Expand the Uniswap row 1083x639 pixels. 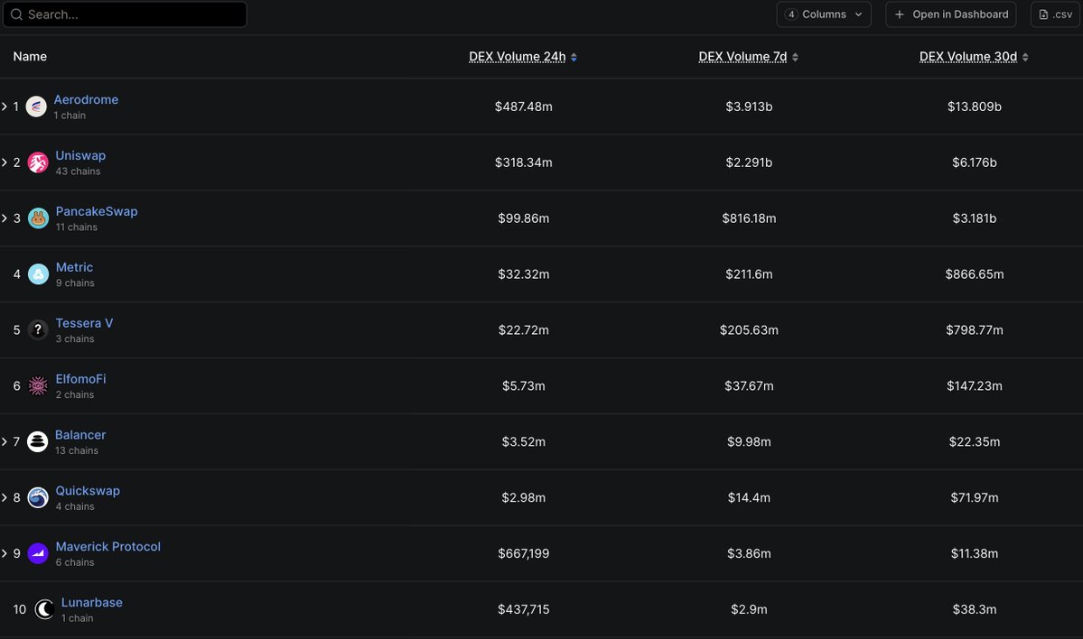(5, 162)
